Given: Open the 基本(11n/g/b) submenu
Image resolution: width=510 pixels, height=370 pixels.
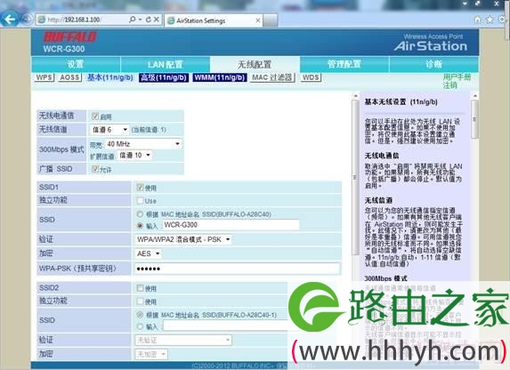Looking at the screenshot, I should [110, 77].
